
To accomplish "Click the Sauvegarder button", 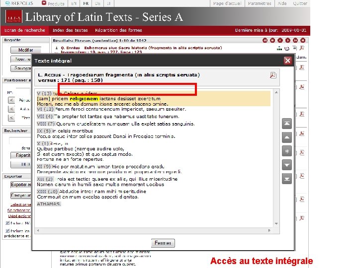I will coord(21,68).
